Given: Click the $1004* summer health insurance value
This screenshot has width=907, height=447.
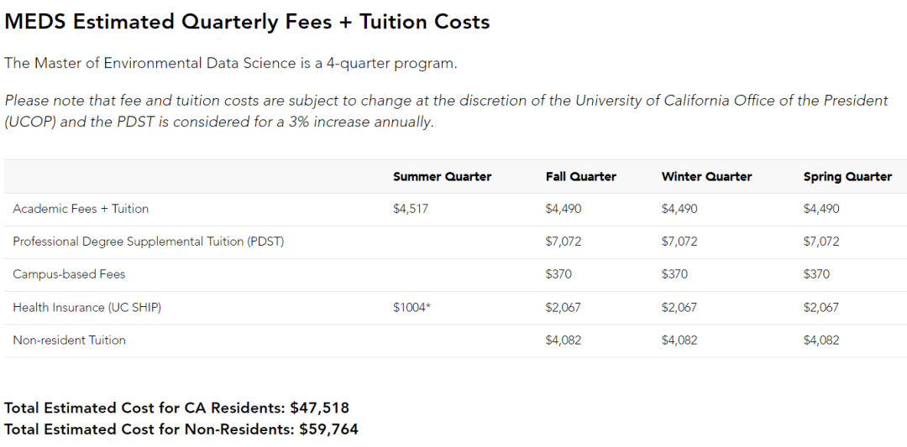Looking at the screenshot, I should click(x=412, y=308).
